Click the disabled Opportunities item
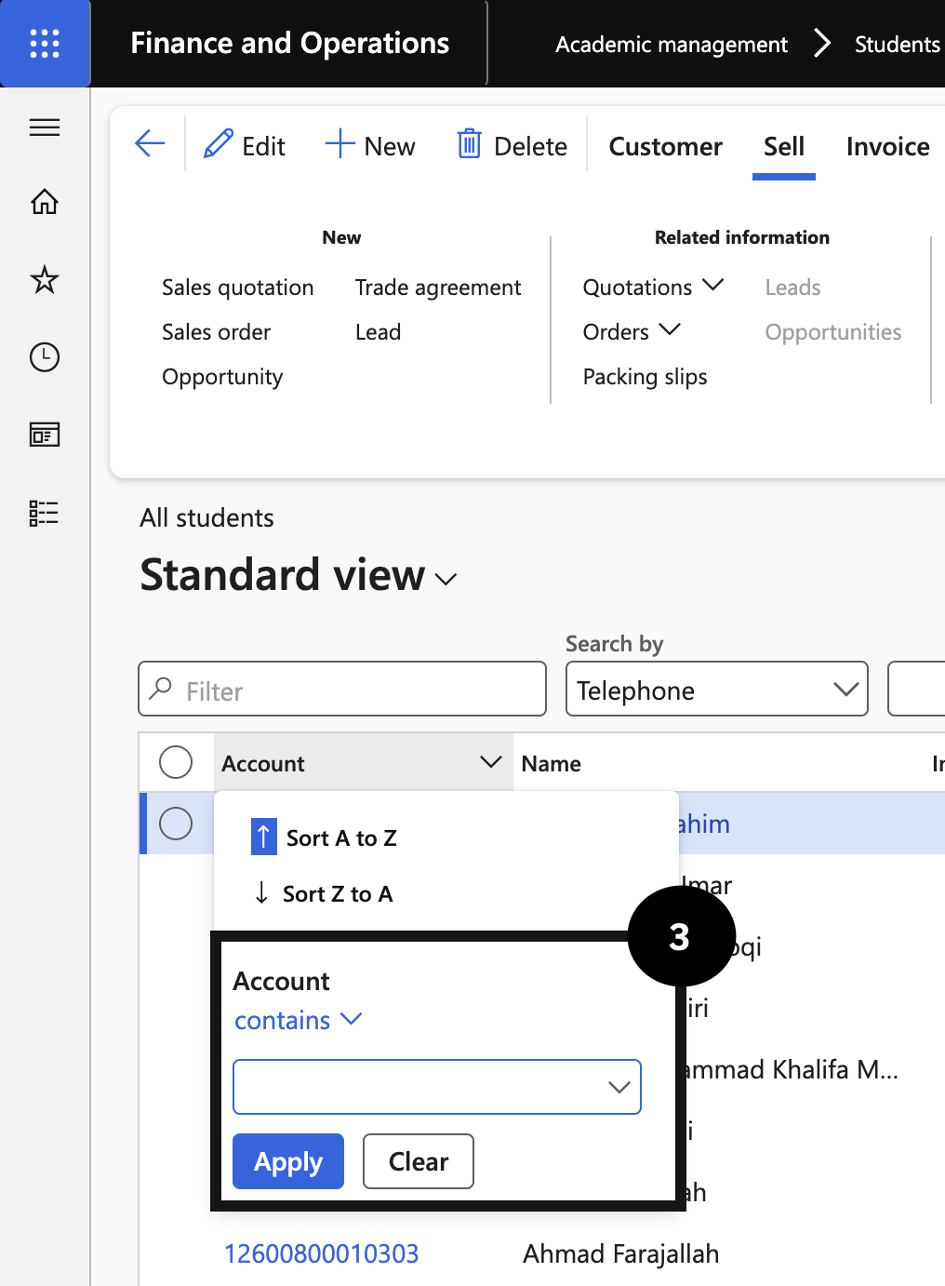Screen dimensions: 945x1286 point(833,332)
